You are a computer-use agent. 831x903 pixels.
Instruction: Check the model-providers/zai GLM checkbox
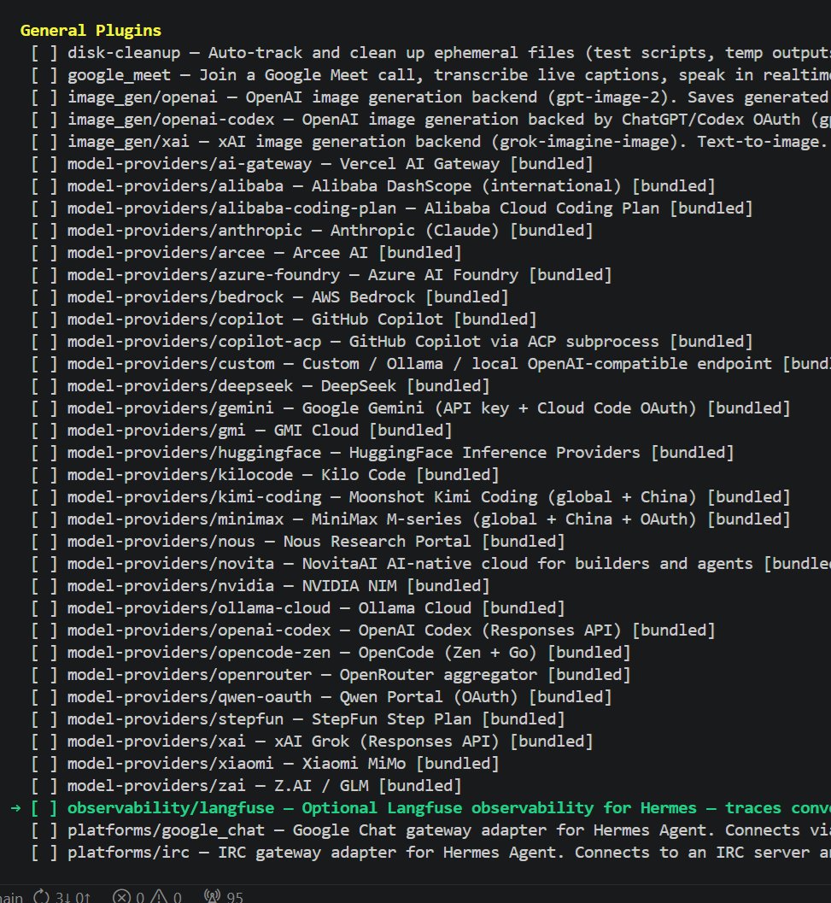click(44, 786)
